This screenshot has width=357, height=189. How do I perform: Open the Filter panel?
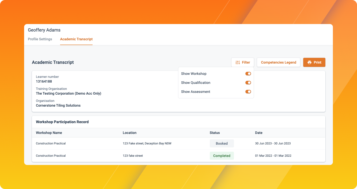click(242, 62)
